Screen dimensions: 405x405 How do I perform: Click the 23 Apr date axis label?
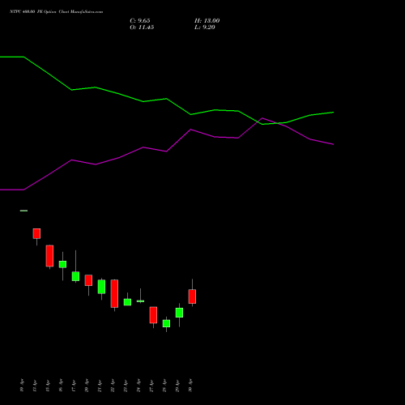126,386
